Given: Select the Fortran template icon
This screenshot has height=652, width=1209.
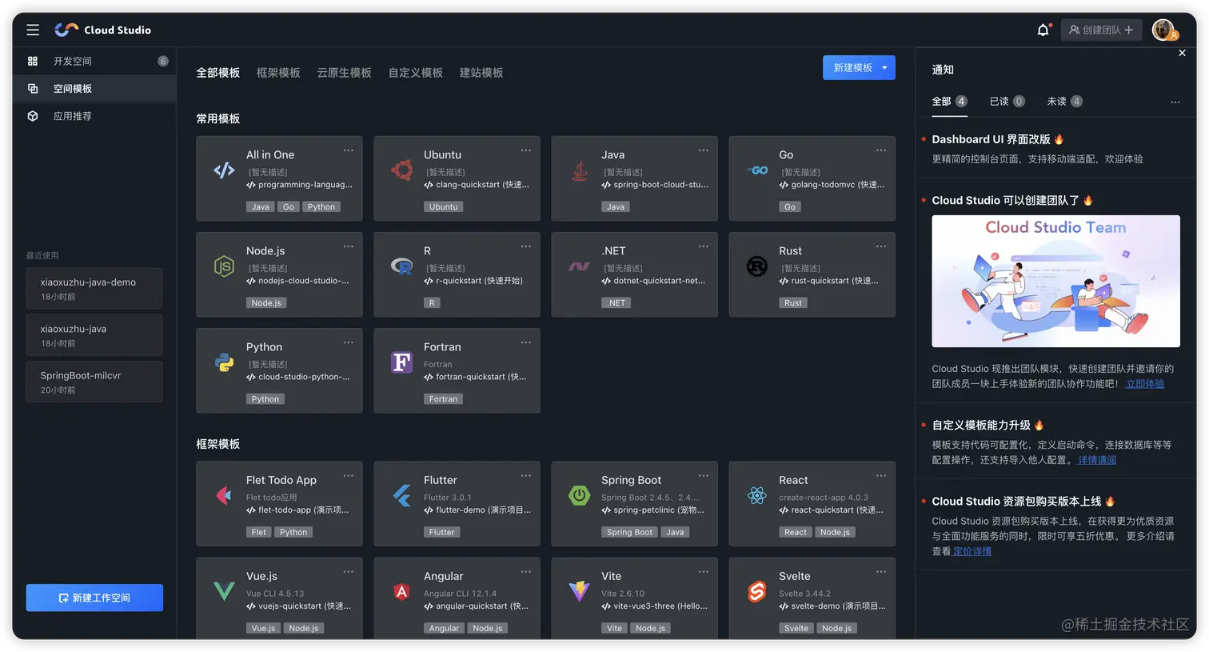Looking at the screenshot, I should [401, 362].
